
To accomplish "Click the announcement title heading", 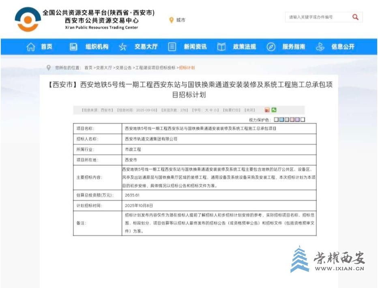I will pyautogui.click(x=189, y=89).
